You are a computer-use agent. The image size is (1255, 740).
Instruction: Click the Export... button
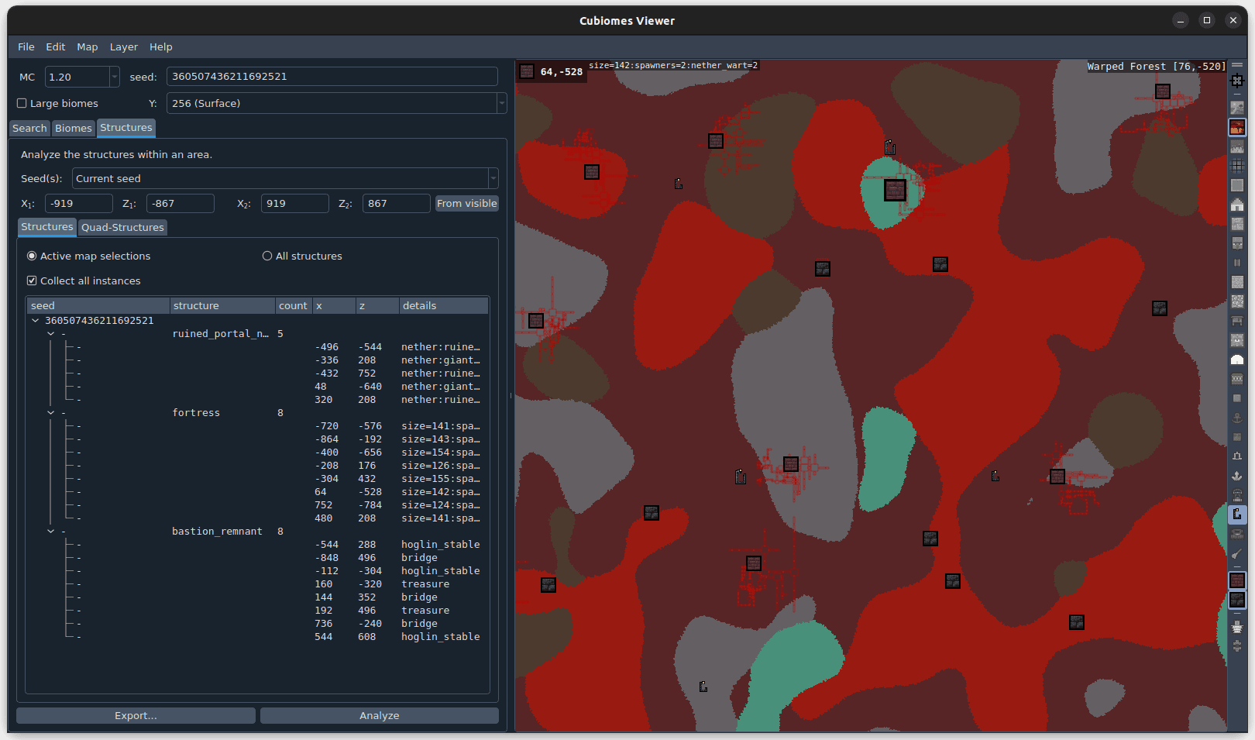coord(136,715)
